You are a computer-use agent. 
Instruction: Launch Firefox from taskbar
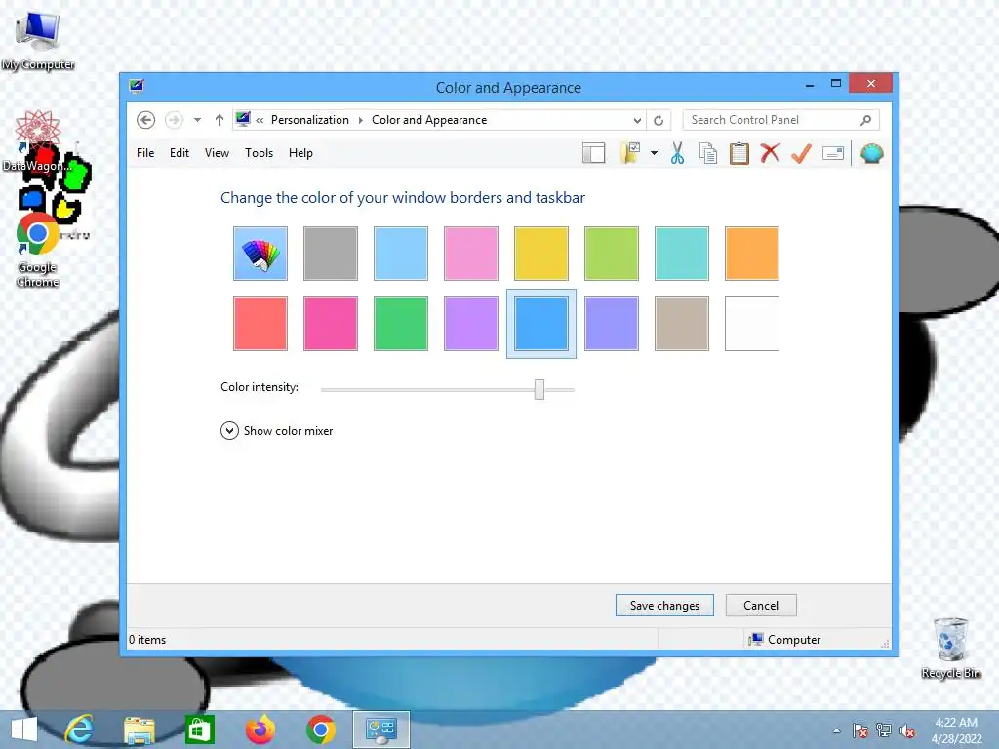pyautogui.click(x=260, y=729)
